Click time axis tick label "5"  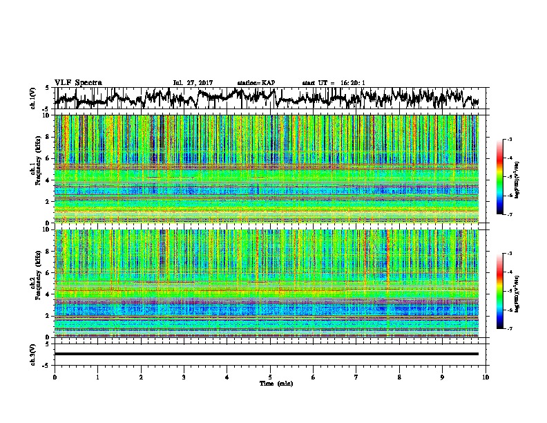coord(270,377)
